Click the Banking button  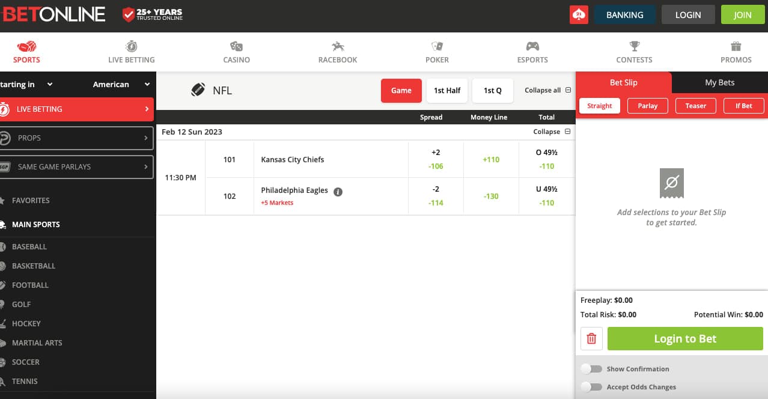[625, 15]
